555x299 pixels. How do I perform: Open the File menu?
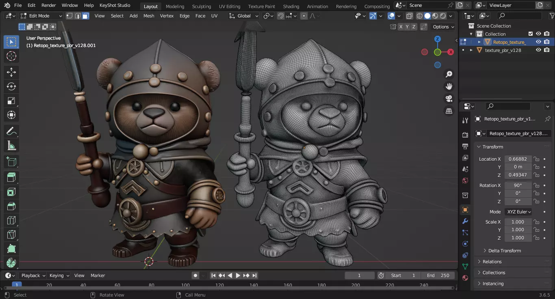(x=18, y=5)
